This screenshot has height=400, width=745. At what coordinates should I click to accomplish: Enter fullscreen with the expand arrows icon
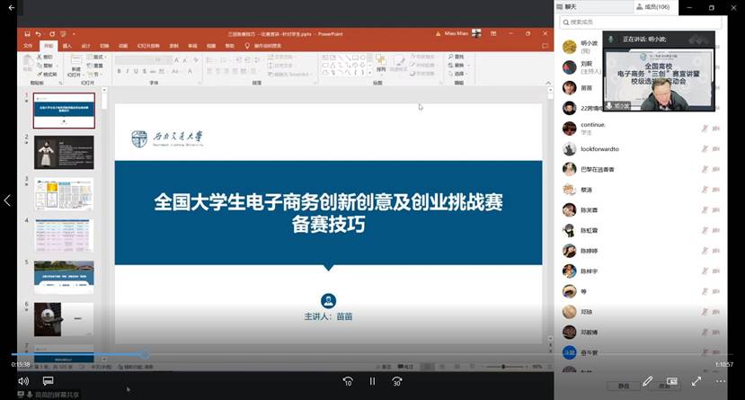[696, 381]
